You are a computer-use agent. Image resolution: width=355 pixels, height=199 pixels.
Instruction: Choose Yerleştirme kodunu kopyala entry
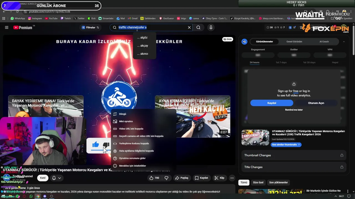[143, 143]
